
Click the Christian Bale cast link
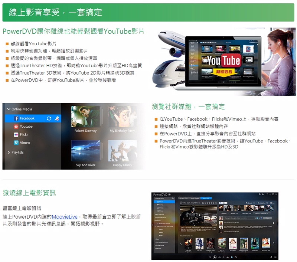(197, 227)
